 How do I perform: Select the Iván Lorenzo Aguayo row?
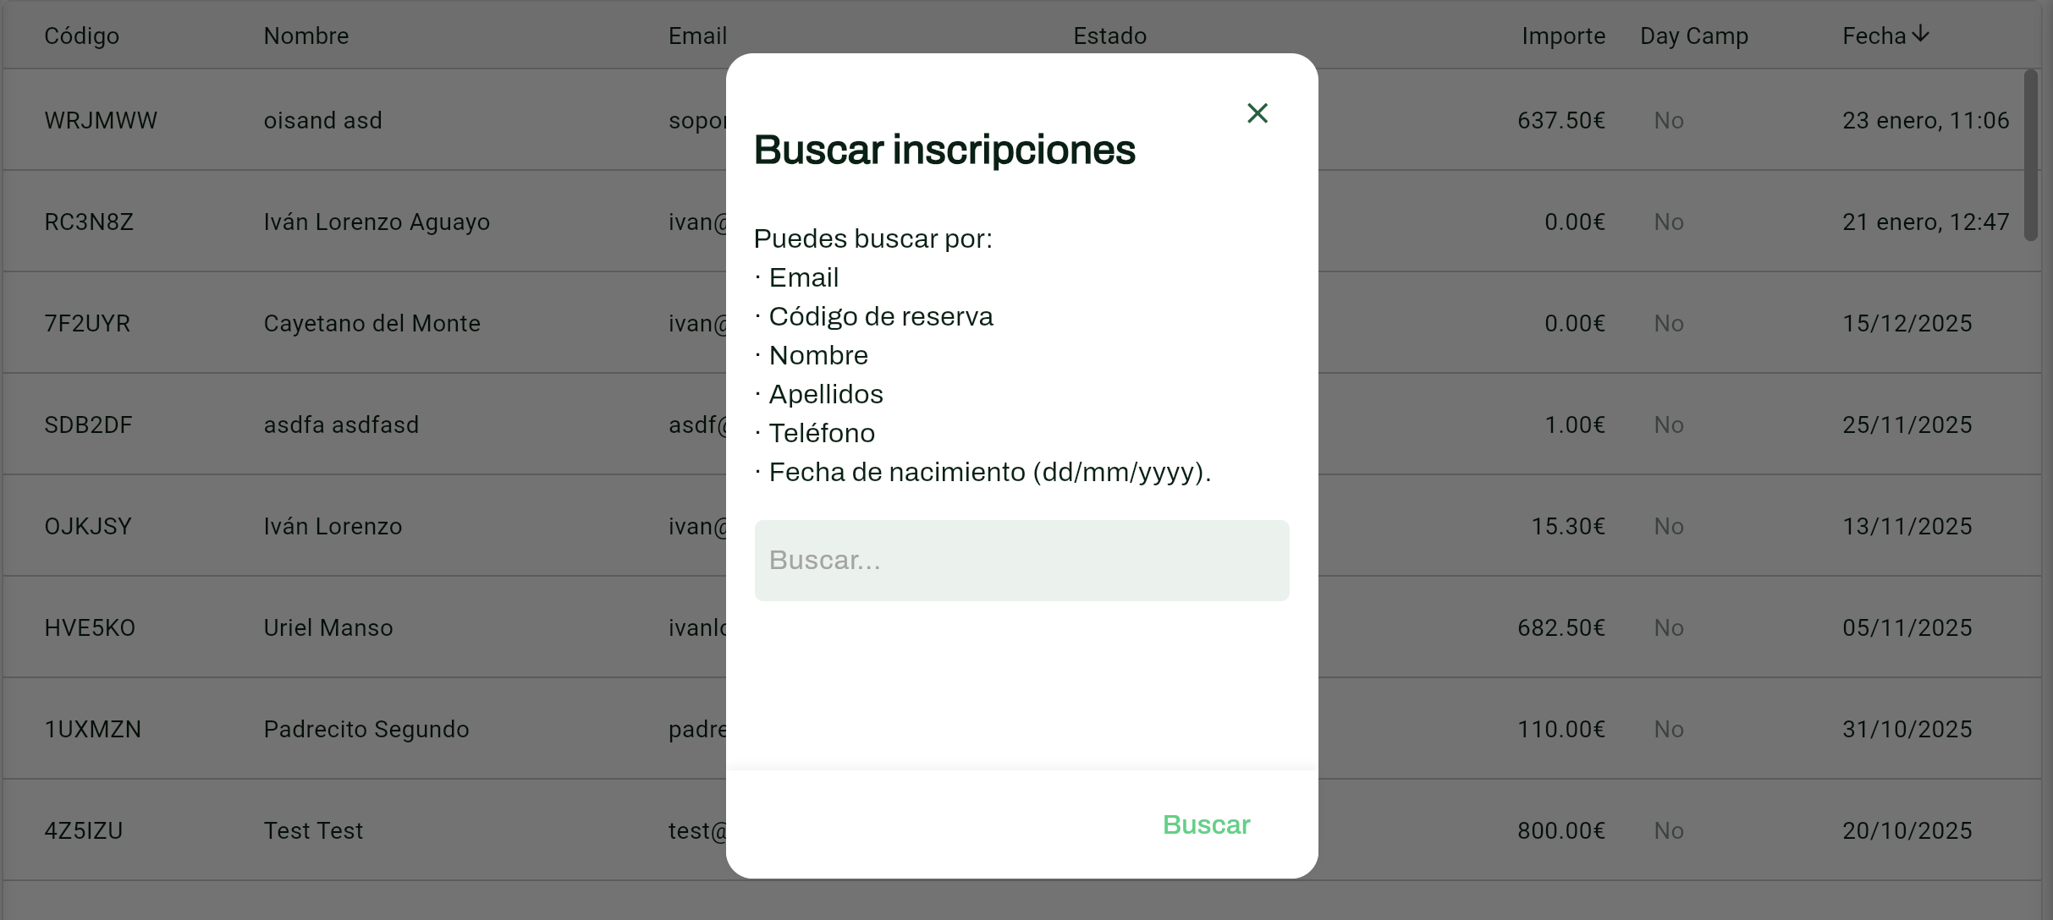[x=377, y=222]
